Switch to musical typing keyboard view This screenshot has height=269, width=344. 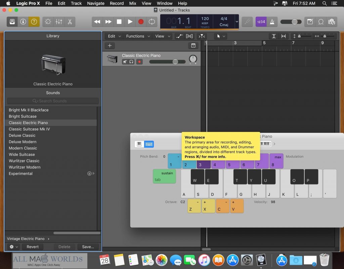click(x=149, y=144)
